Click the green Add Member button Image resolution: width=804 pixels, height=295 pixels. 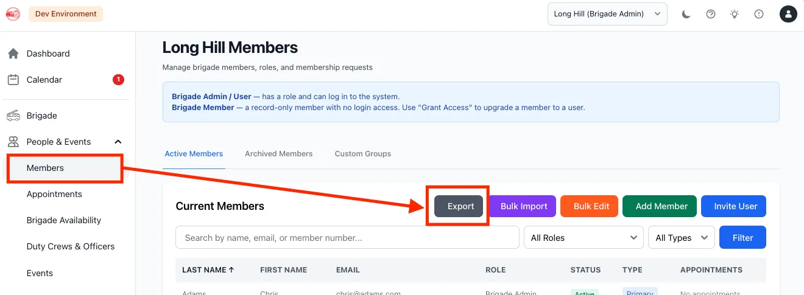click(661, 206)
